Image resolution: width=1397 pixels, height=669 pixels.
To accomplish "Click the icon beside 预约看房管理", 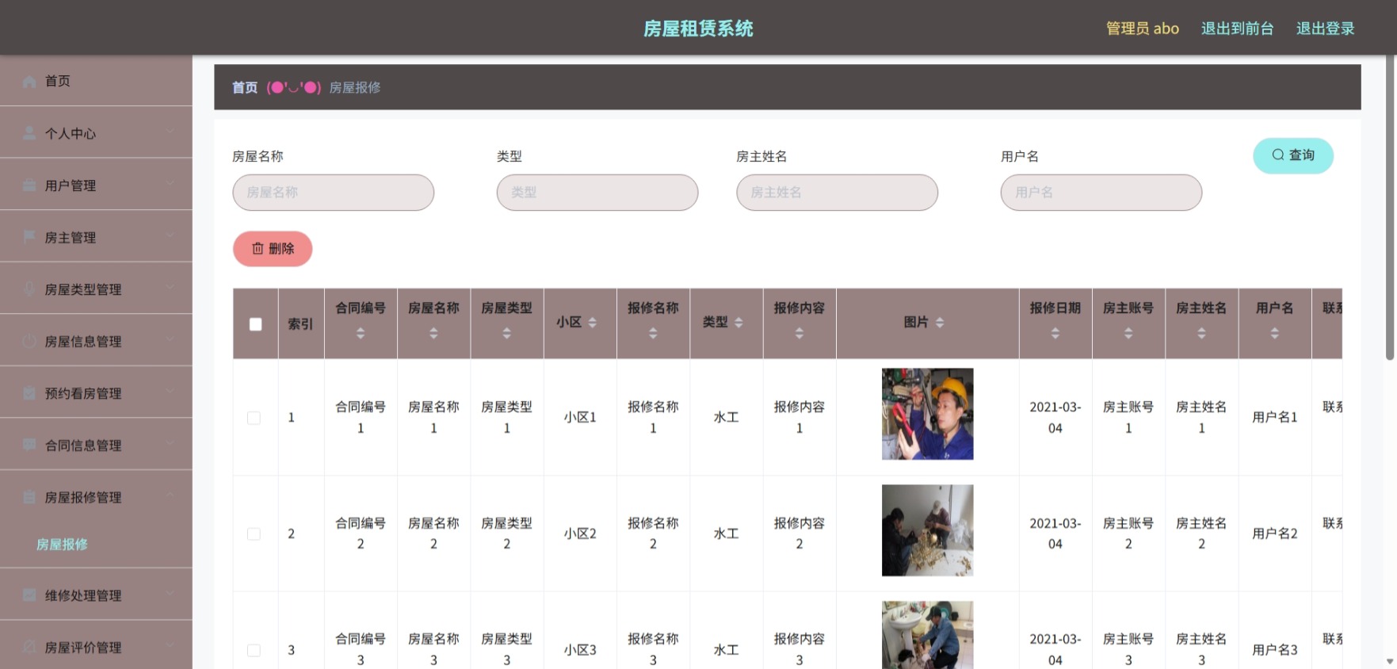I will pyautogui.click(x=29, y=393).
